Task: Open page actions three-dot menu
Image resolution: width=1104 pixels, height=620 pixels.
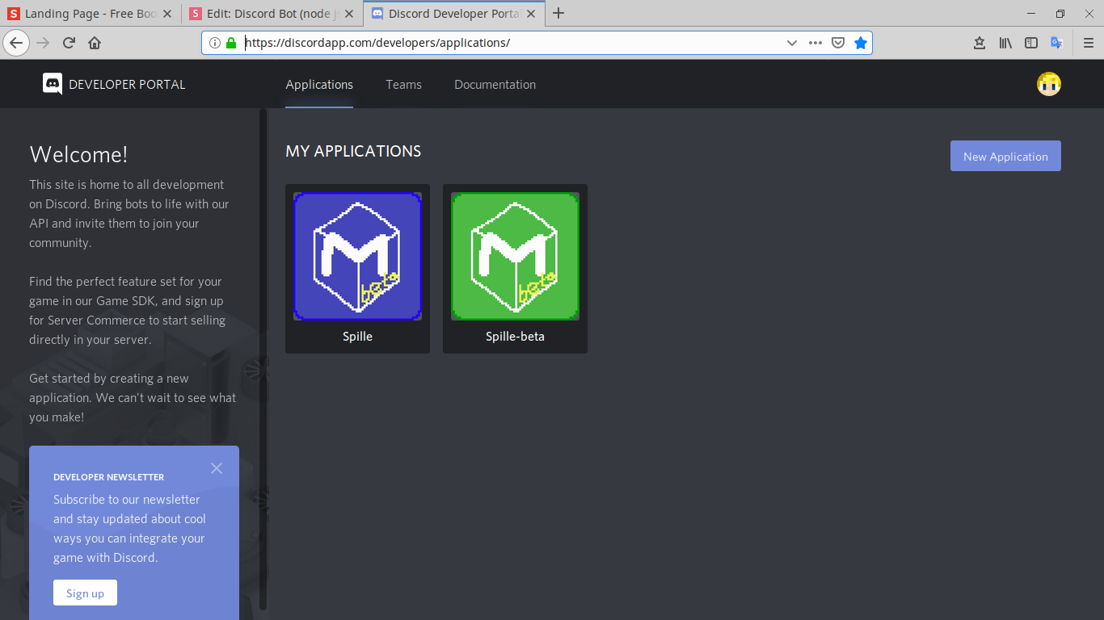Action: click(x=815, y=43)
